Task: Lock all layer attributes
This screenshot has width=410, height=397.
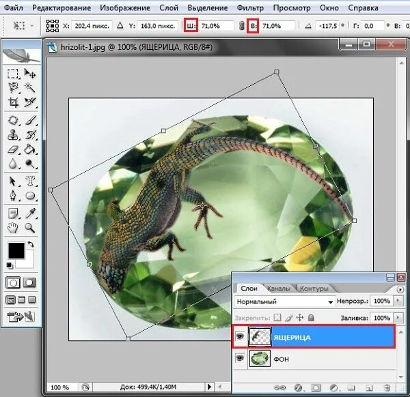Action: [311, 317]
